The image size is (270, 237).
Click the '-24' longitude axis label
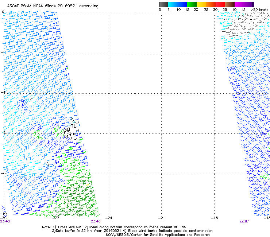[109, 218]
